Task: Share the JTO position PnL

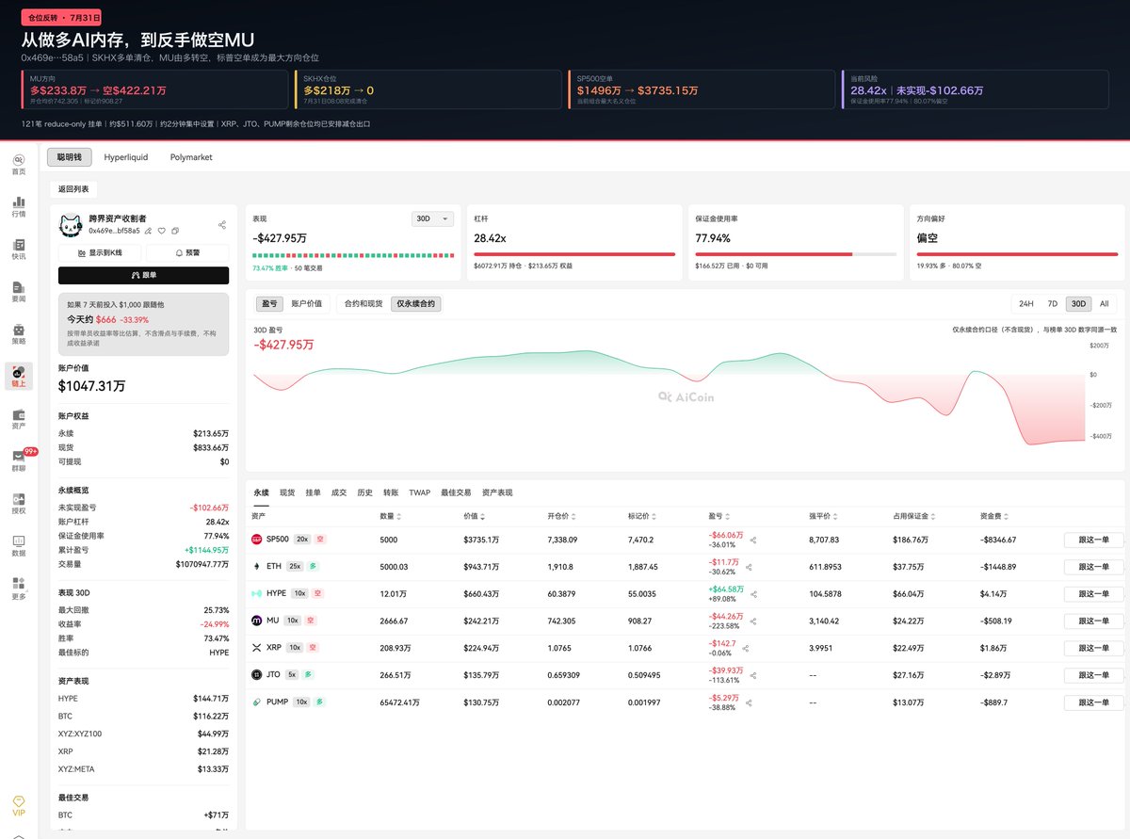Action: pyautogui.click(x=752, y=675)
